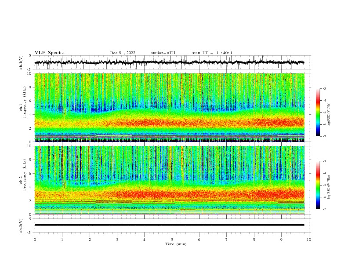Click time axis tick label "1"
The width and height of the screenshot is (348, 269).
coord(62,240)
